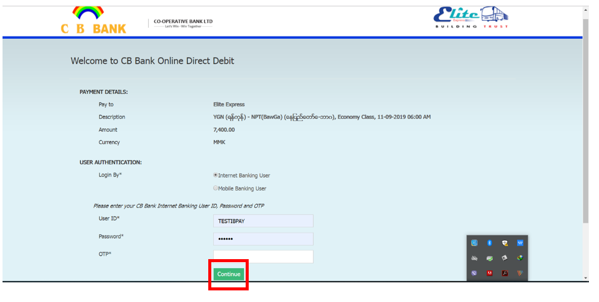
Task: Click into the Password field
Action: tap(263, 239)
